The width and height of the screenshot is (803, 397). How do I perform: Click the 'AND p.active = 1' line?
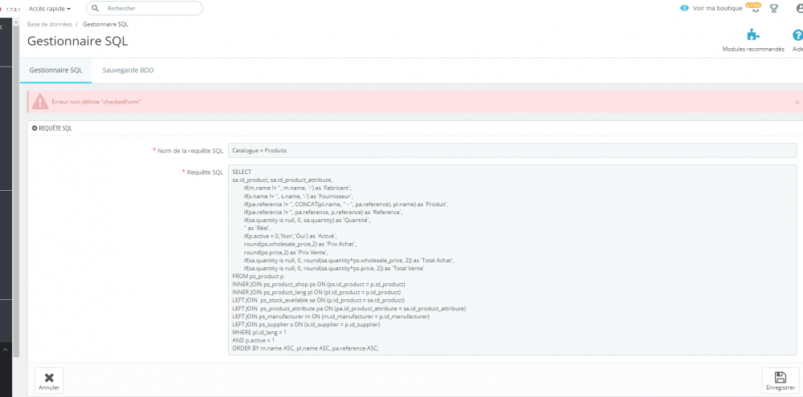(254, 340)
